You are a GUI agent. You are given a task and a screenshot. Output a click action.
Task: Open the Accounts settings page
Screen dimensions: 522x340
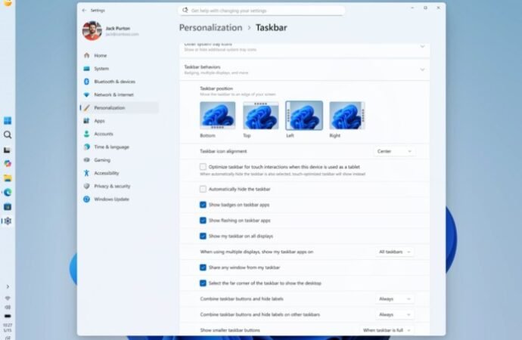120,134
